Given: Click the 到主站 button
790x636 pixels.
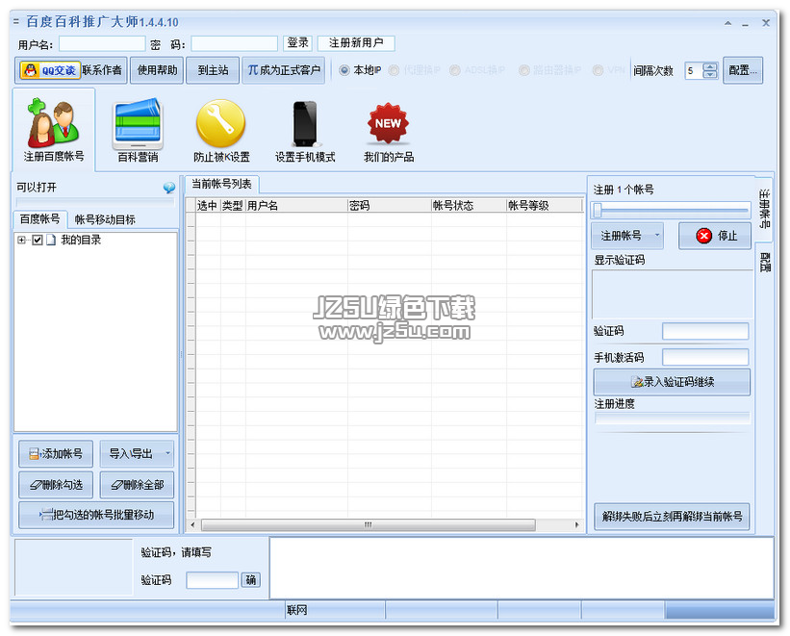Looking at the screenshot, I should click(213, 70).
